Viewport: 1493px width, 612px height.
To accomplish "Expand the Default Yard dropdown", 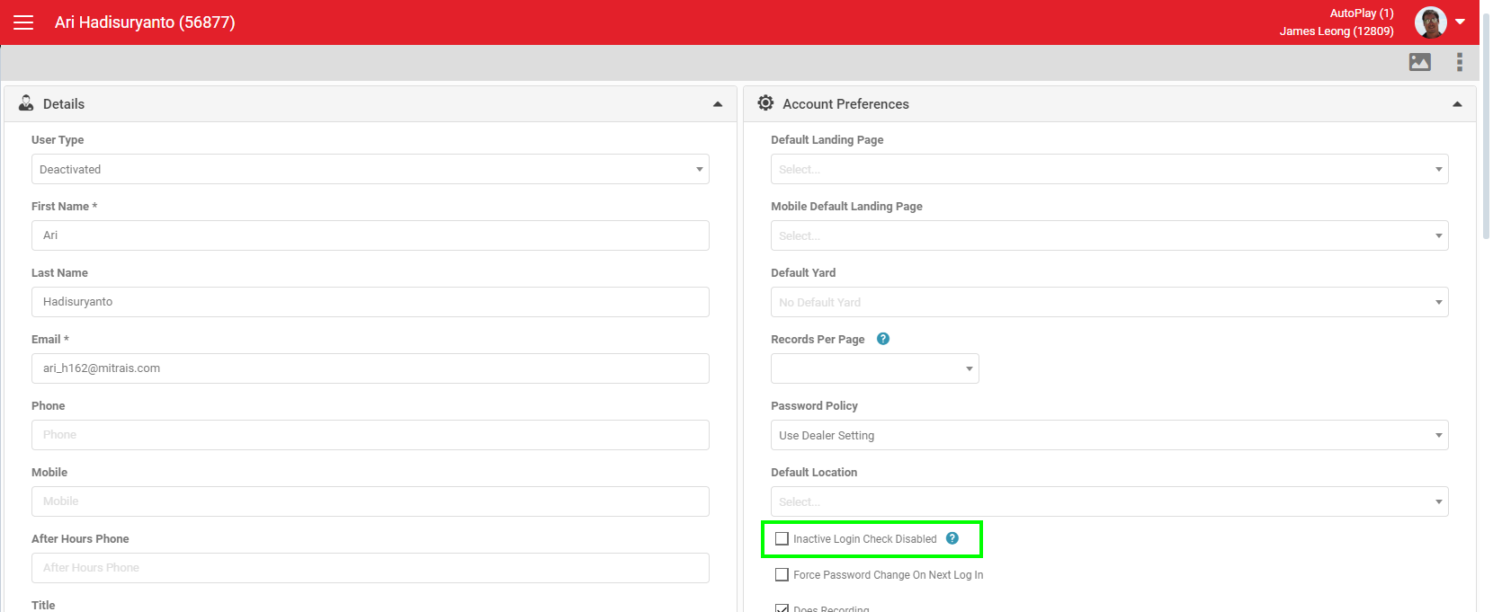I will (x=1108, y=302).
